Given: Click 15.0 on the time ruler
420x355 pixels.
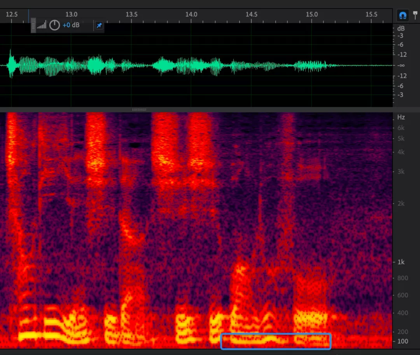Looking at the screenshot, I should 312,14.
